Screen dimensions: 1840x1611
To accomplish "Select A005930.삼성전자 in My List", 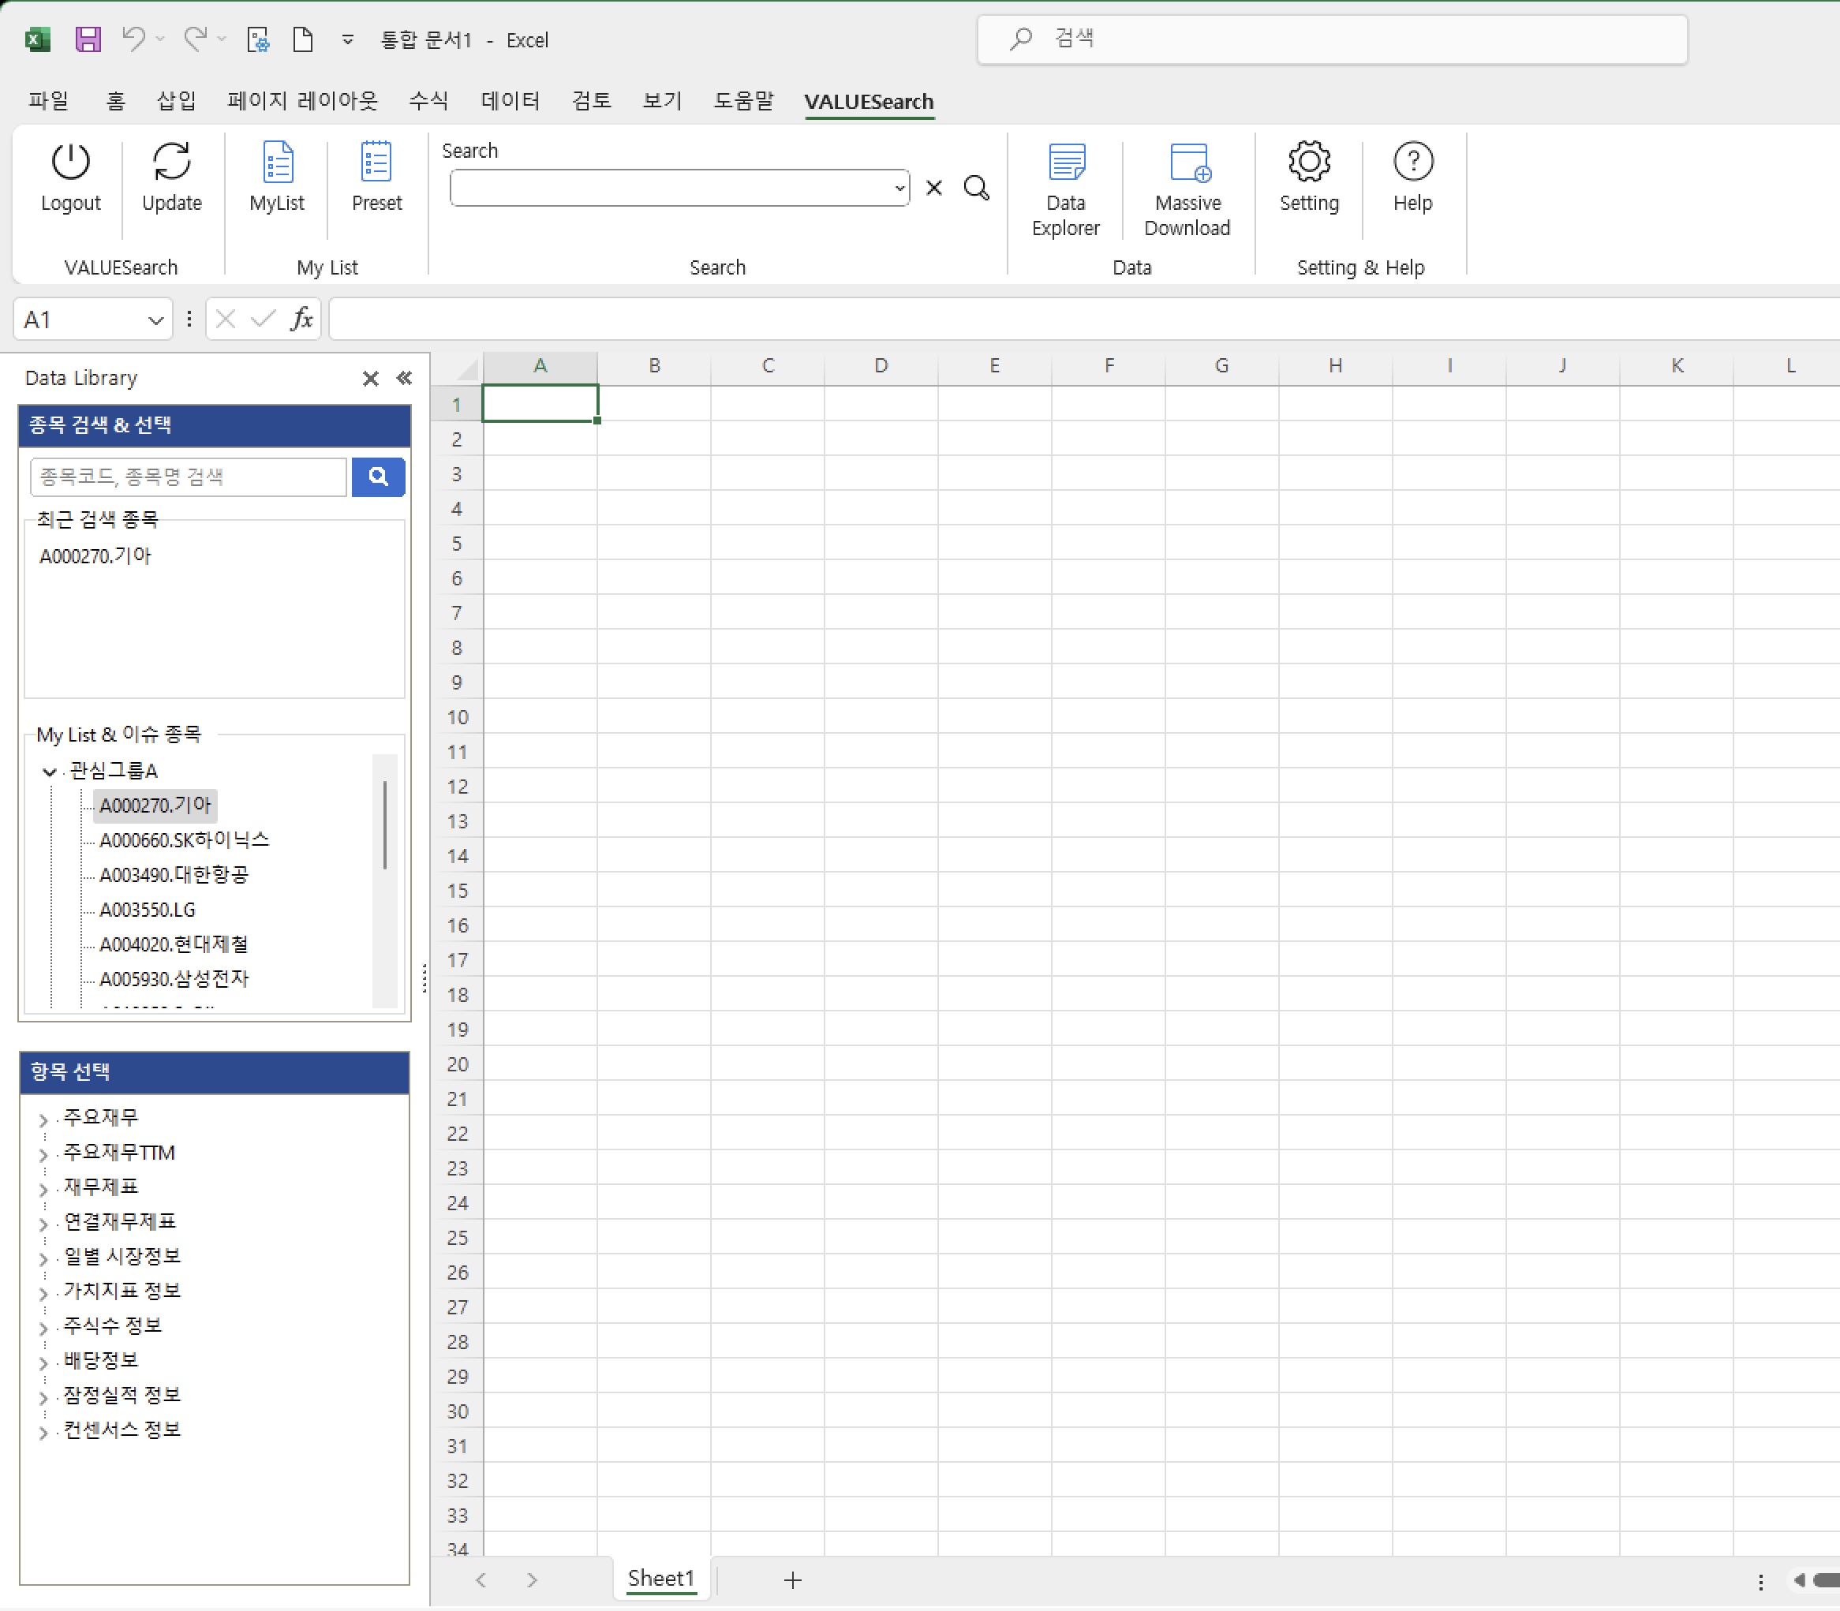I will pos(174,979).
